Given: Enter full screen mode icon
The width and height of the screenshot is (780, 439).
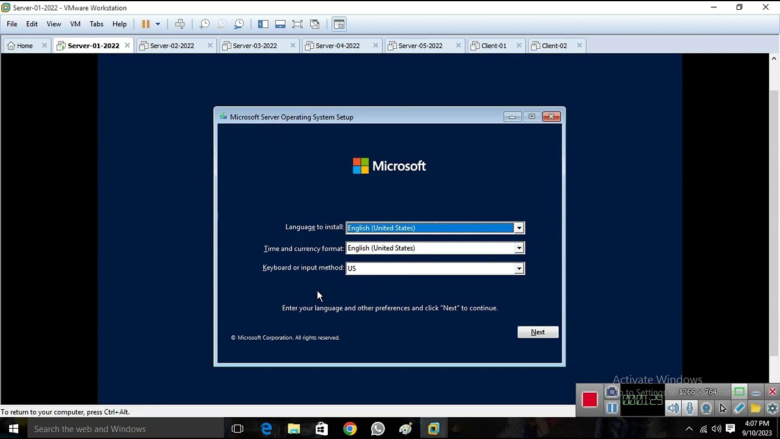Looking at the screenshot, I should 297,24.
